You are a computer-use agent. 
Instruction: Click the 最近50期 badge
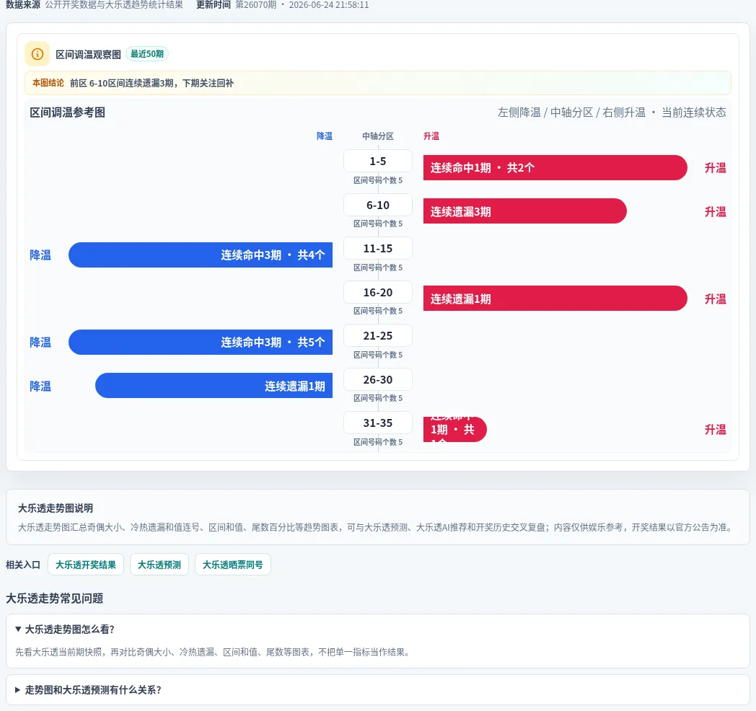tap(147, 54)
